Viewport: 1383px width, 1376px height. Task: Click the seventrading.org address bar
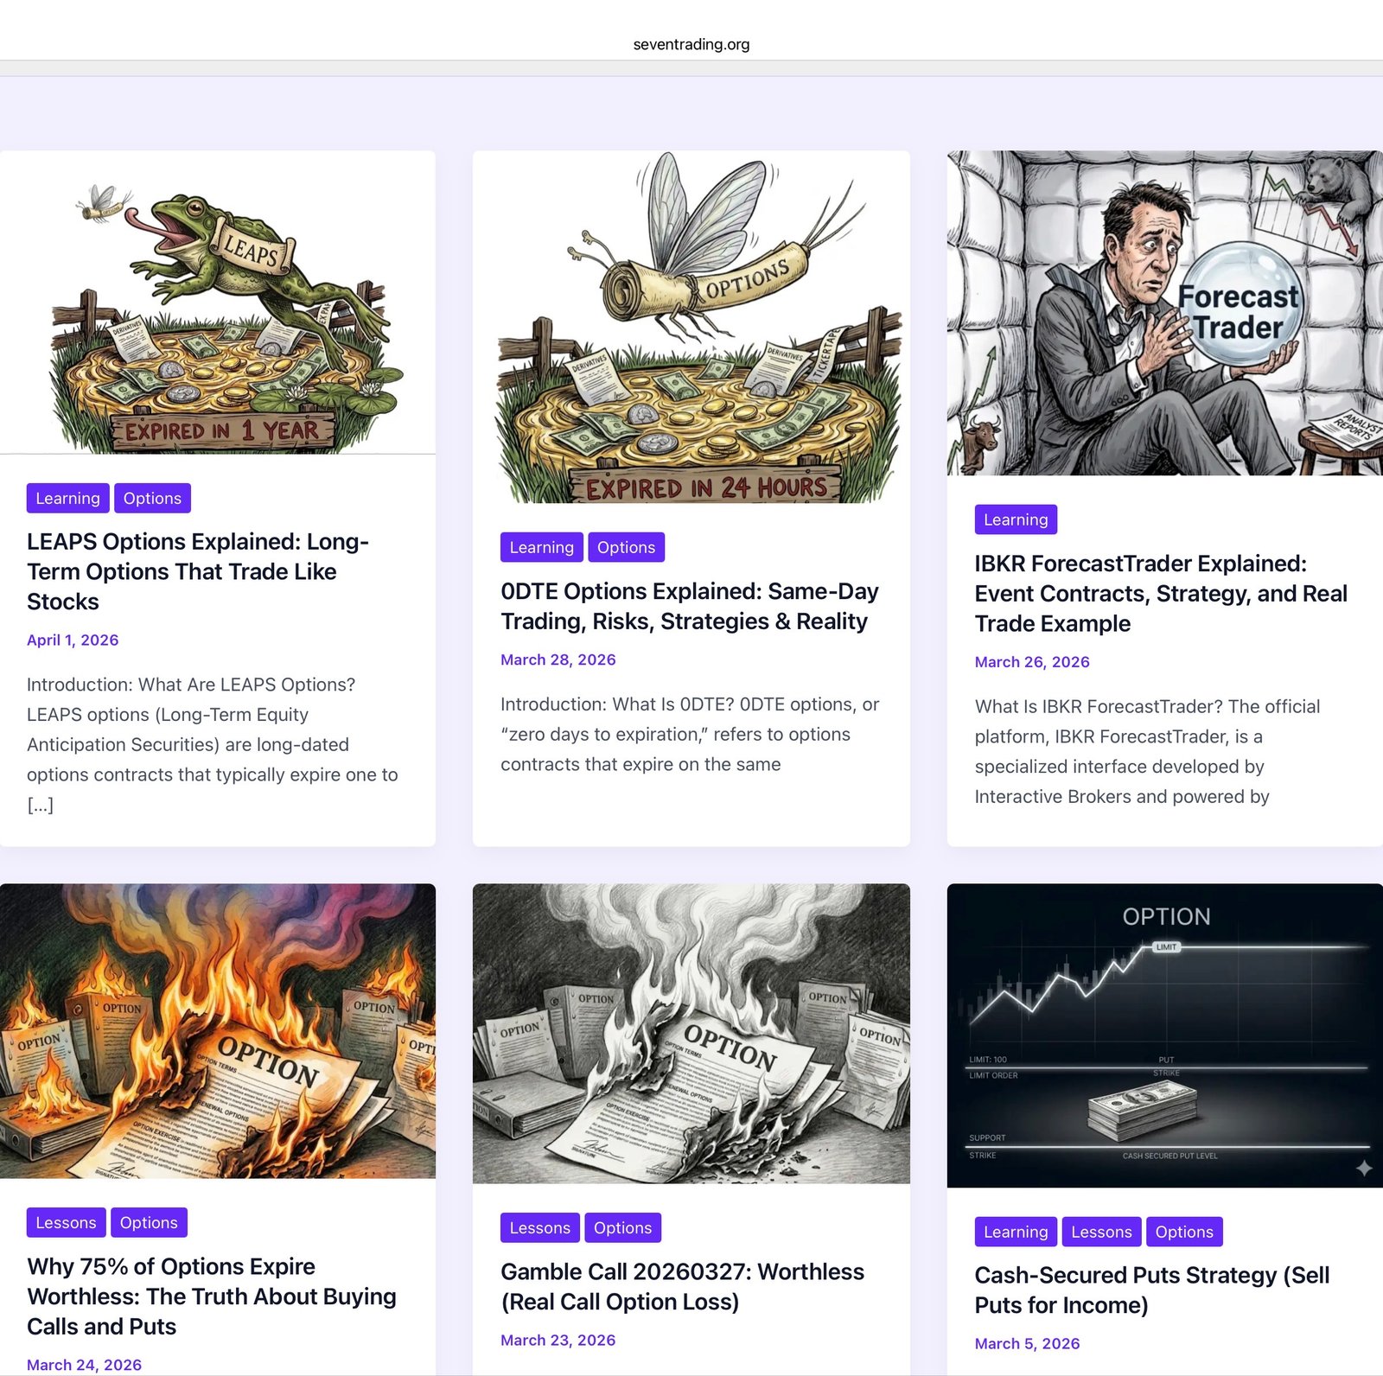[691, 44]
